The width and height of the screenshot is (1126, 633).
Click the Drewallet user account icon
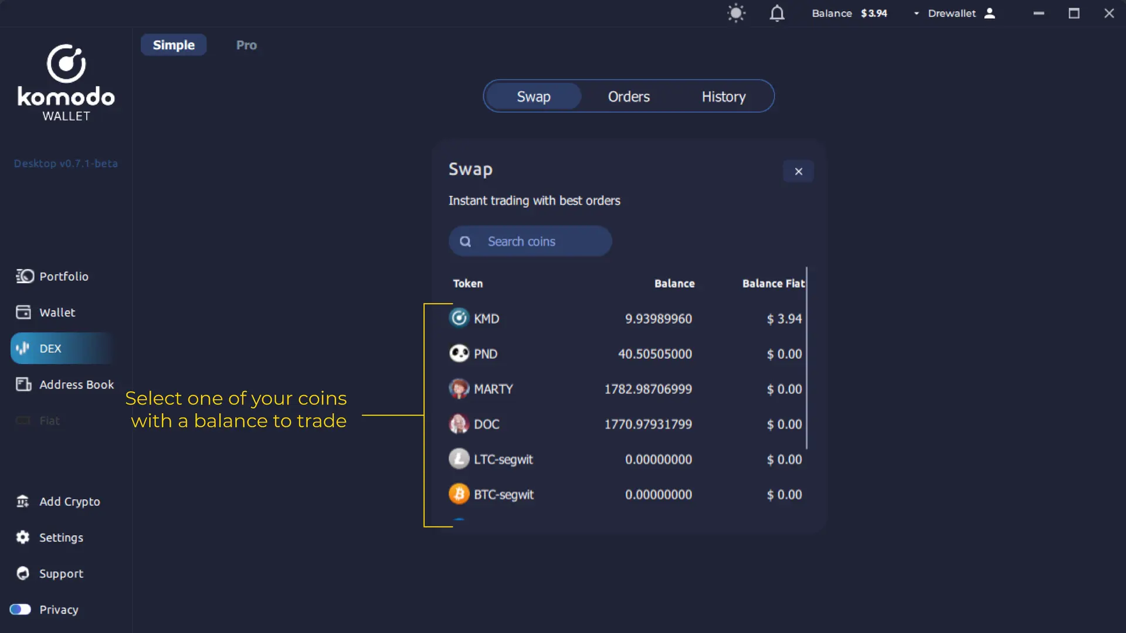[x=990, y=13]
